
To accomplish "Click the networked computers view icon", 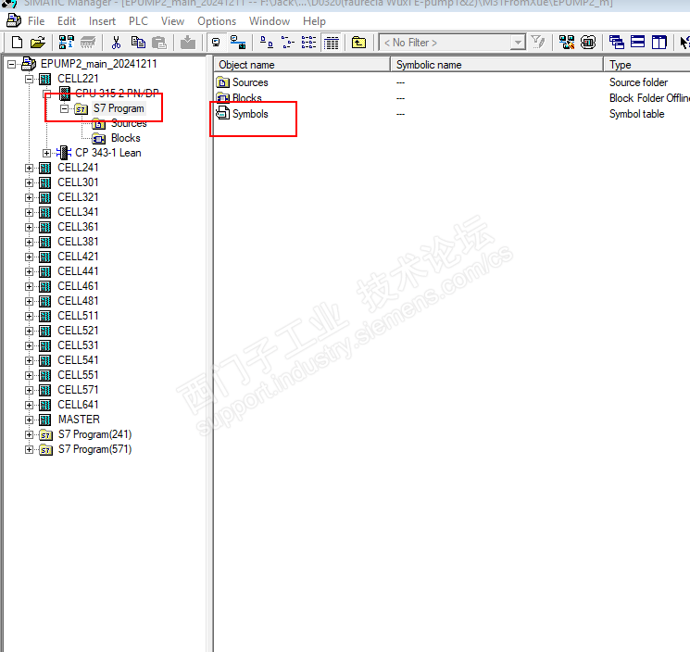I will [x=238, y=43].
